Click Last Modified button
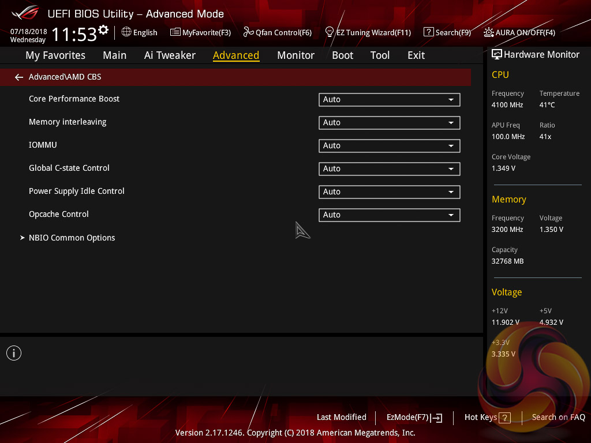The width and height of the screenshot is (591, 443). click(x=342, y=418)
